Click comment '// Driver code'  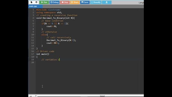45,51
